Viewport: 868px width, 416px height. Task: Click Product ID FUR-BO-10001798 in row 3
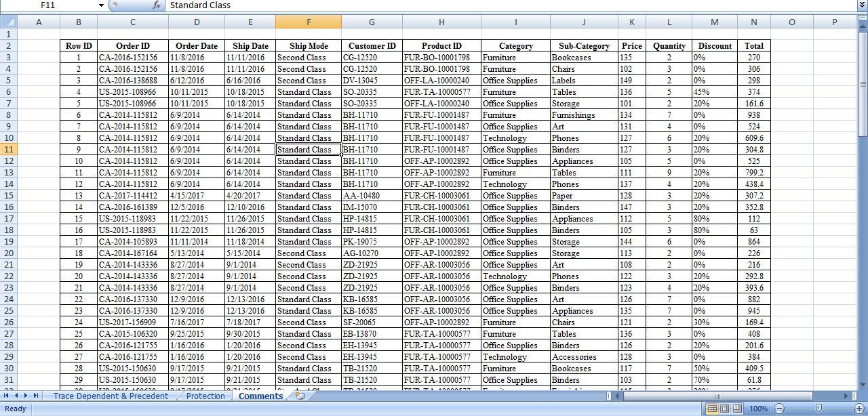click(x=441, y=57)
